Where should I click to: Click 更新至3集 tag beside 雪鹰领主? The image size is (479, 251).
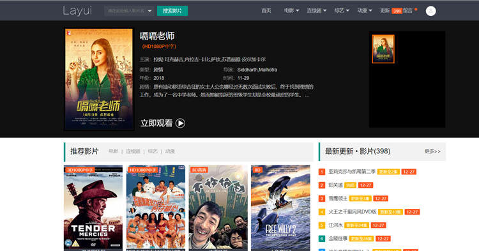pos(360,199)
